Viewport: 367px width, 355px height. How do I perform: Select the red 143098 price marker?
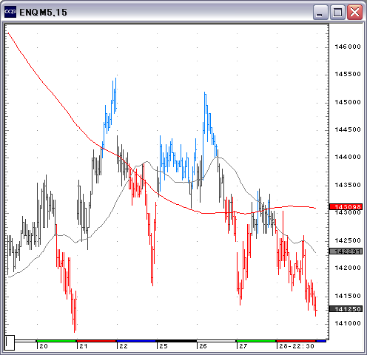pos(346,206)
